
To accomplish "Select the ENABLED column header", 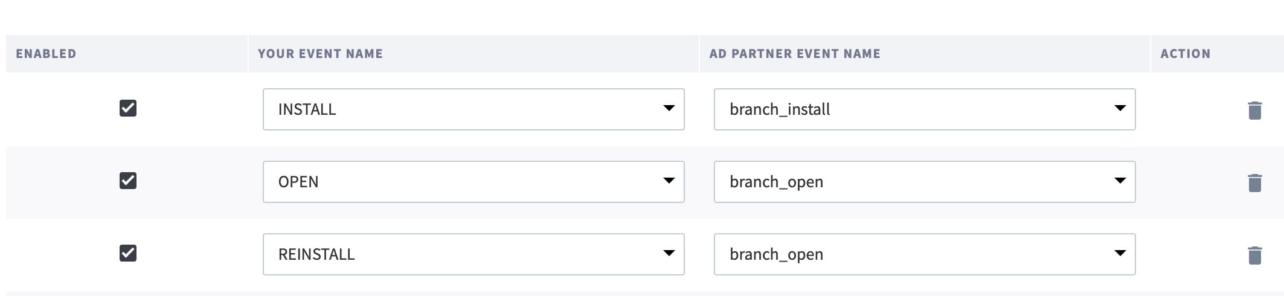I will [46, 54].
